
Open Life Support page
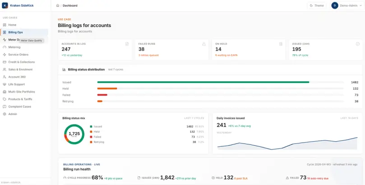(x=24, y=84)
